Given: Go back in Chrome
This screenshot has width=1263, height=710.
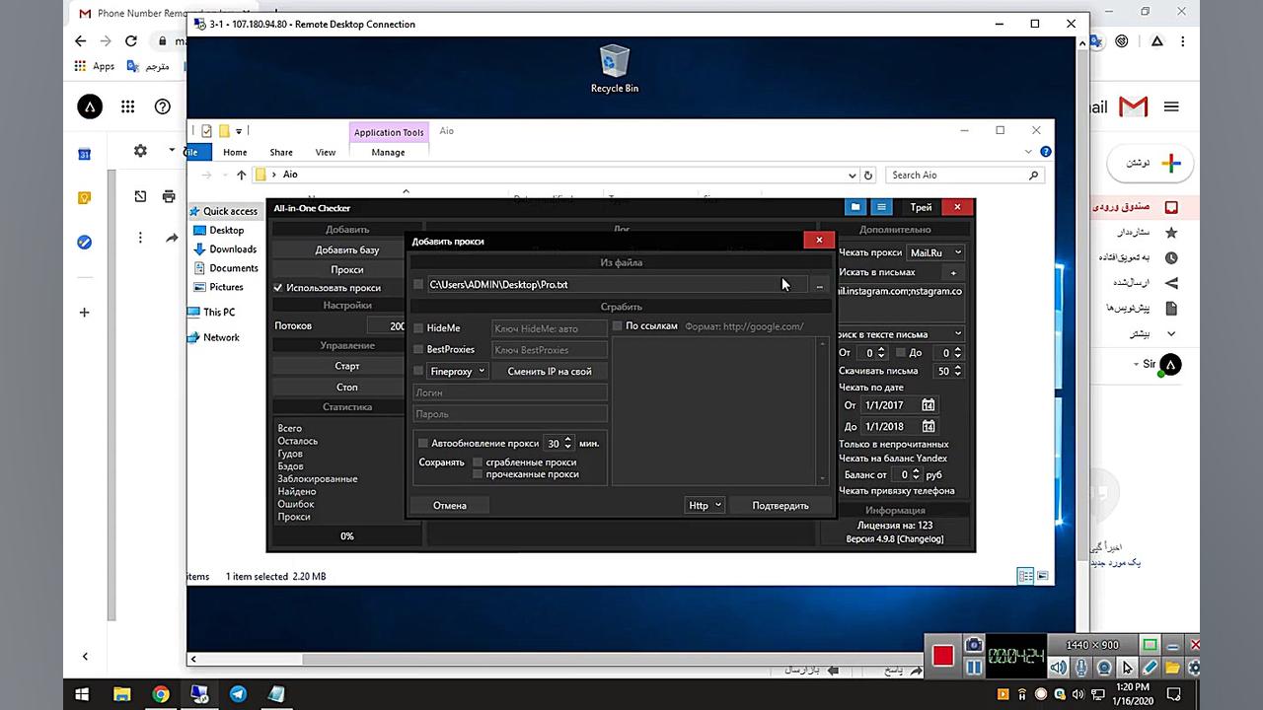Looking at the screenshot, I should tap(81, 41).
